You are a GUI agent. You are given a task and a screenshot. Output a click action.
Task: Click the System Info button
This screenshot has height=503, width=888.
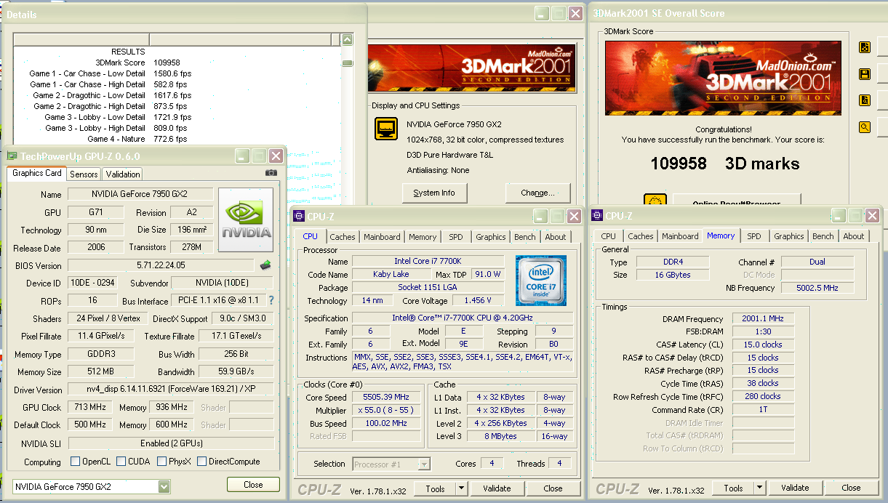pyautogui.click(x=434, y=193)
